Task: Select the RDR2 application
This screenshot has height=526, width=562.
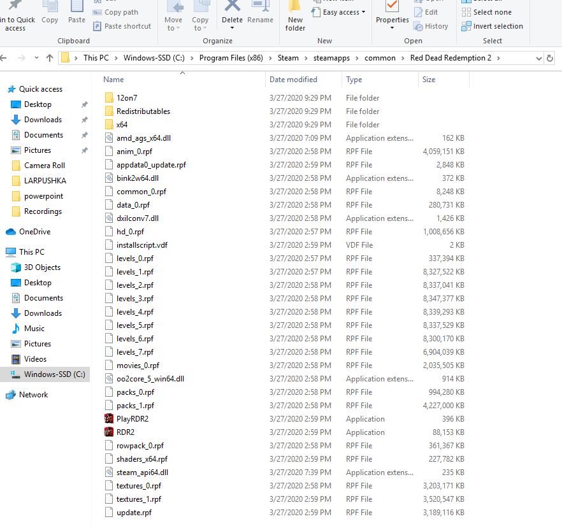Action: coord(125,432)
